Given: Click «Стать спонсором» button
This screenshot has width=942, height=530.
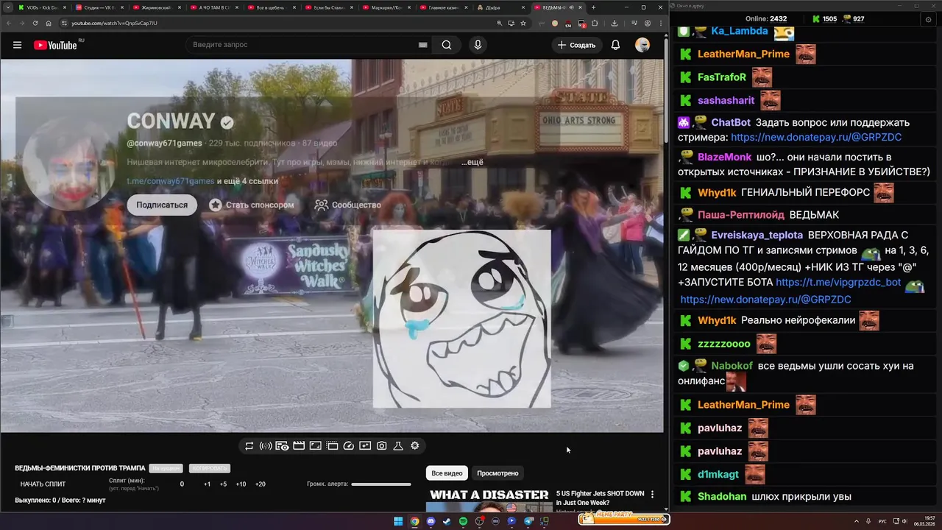Looking at the screenshot, I should click(x=252, y=205).
